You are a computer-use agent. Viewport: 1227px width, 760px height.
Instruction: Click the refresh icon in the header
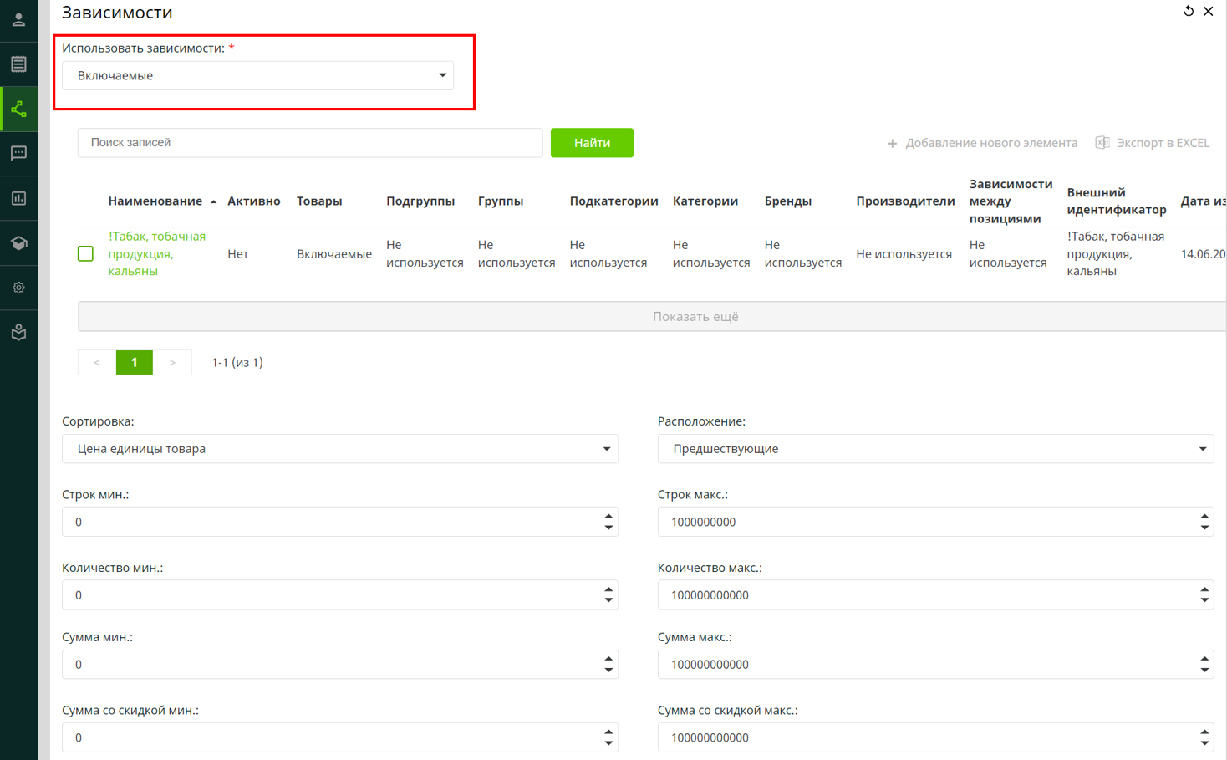[x=1188, y=11]
